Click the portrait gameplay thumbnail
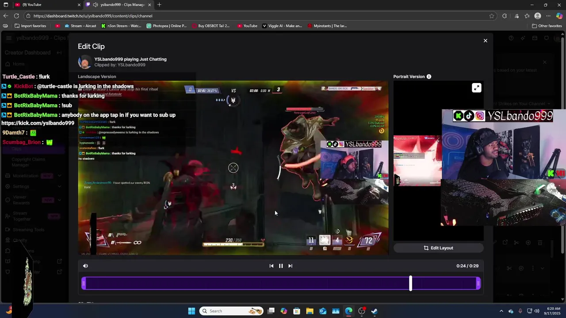Image resolution: width=566 pixels, height=318 pixels. 417,161
